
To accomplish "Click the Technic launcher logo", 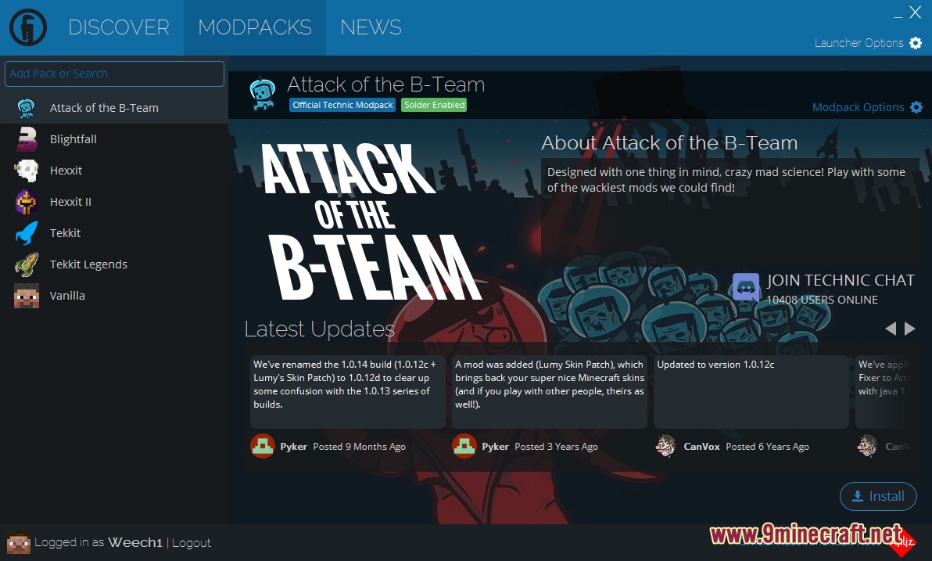I will point(28,27).
